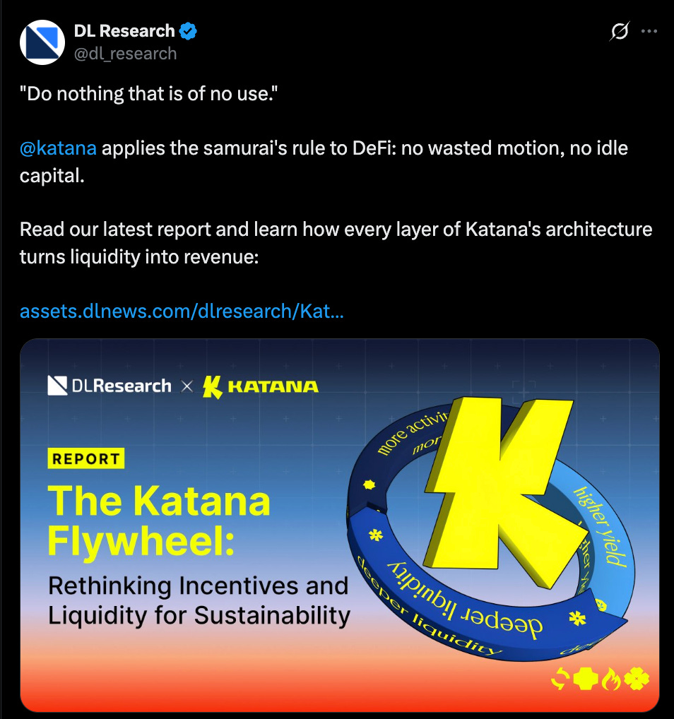Viewport: 674px width, 719px height.
Task: Open the Grok explain post icon
Action: tap(620, 31)
